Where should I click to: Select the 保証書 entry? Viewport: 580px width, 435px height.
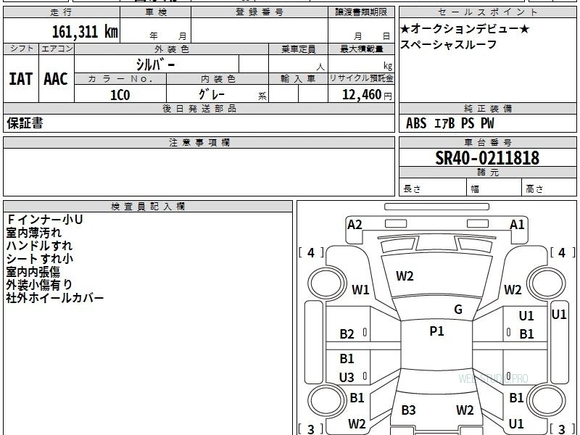pyautogui.click(x=25, y=123)
